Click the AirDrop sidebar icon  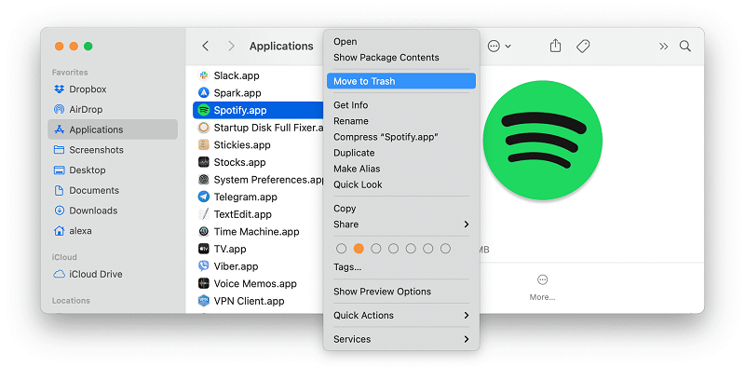pyautogui.click(x=59, y=109)
